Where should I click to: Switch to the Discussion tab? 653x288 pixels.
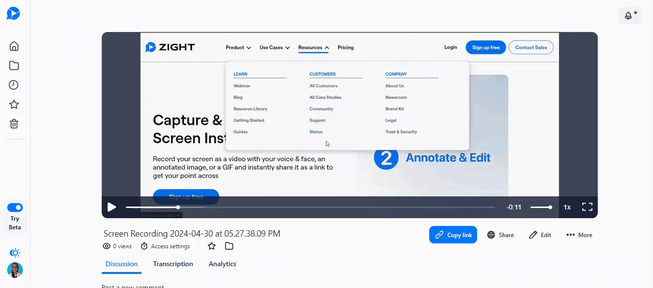coord(122,264)
